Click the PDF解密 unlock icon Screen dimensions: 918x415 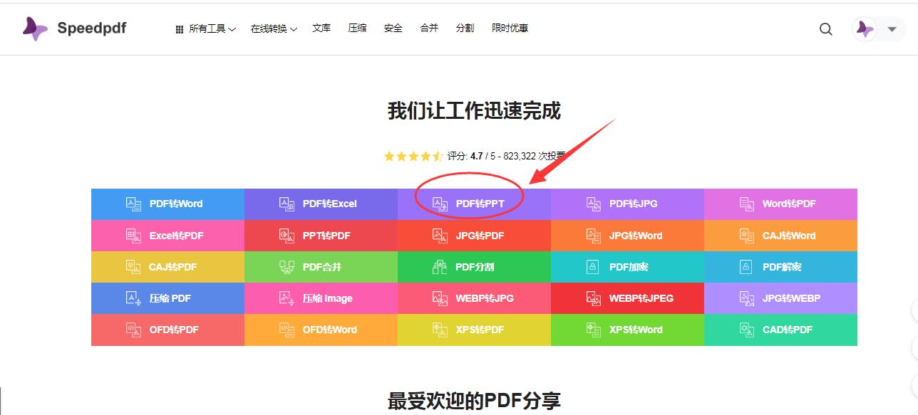746,267
